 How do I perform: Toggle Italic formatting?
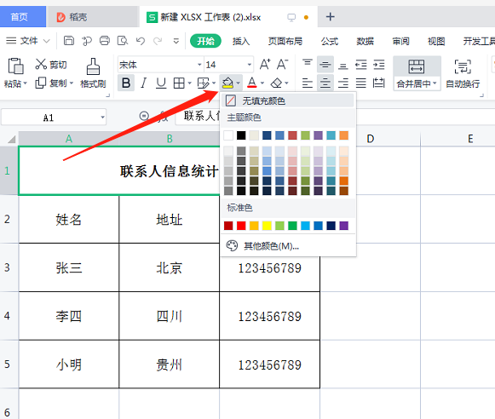(144, 83)
